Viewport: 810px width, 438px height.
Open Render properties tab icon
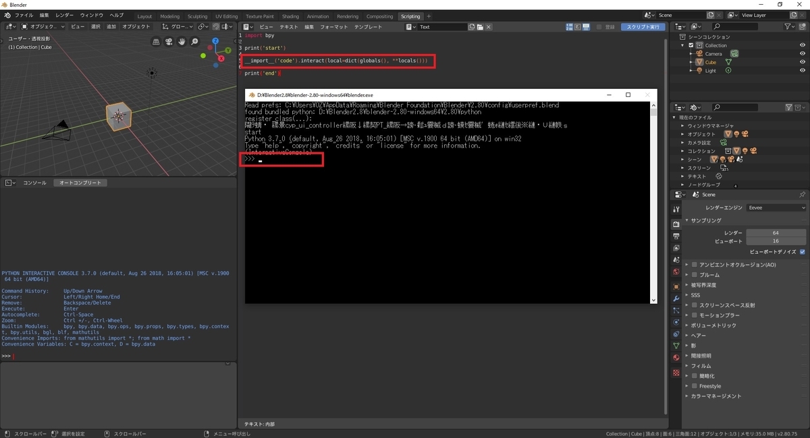[x=676, y=224]
